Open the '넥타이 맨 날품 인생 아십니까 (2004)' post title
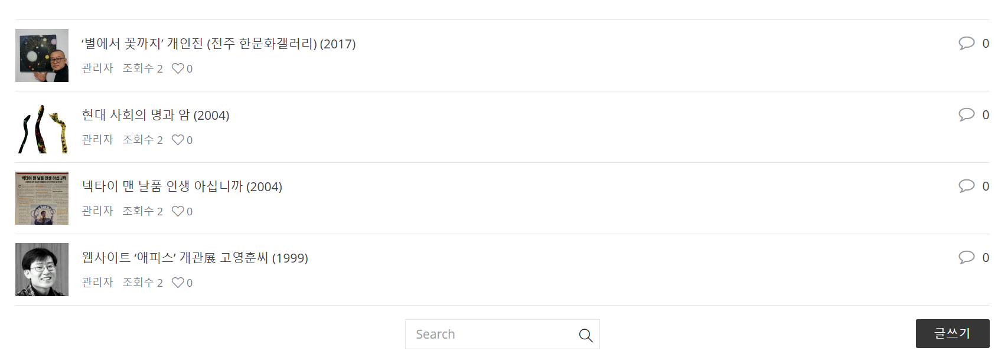 pyautogui.click(x=182, y=186)
